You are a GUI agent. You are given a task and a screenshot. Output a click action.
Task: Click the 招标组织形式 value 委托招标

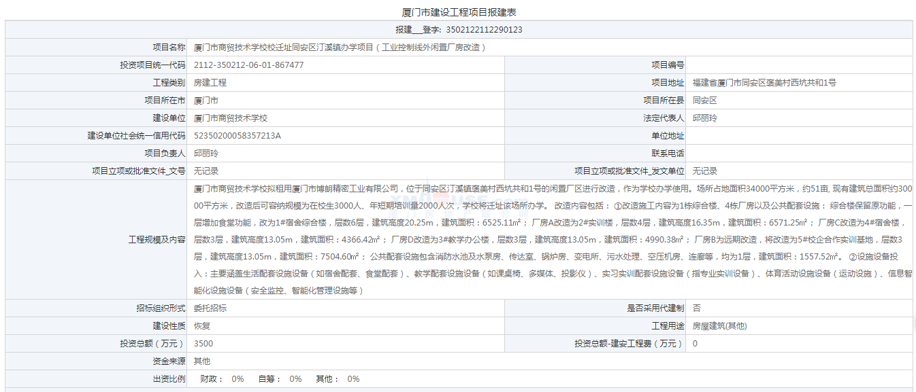coord(210,308)
